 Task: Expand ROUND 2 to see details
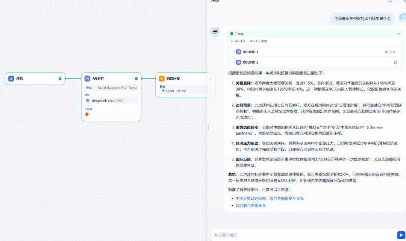pyautogui.click(x=234, y=62)
